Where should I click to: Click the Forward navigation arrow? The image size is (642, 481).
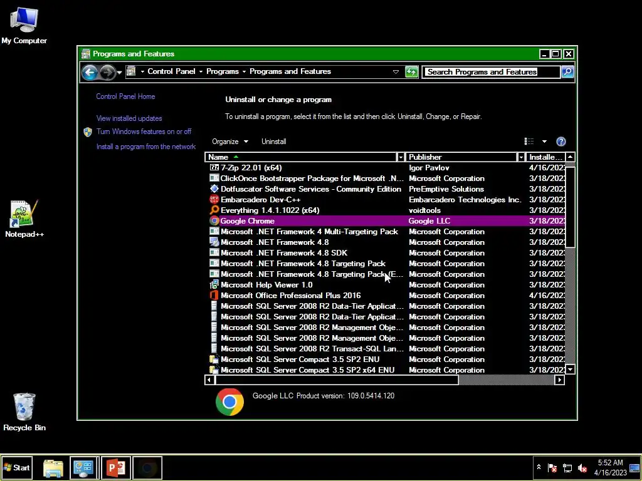[x=108, y=73]
